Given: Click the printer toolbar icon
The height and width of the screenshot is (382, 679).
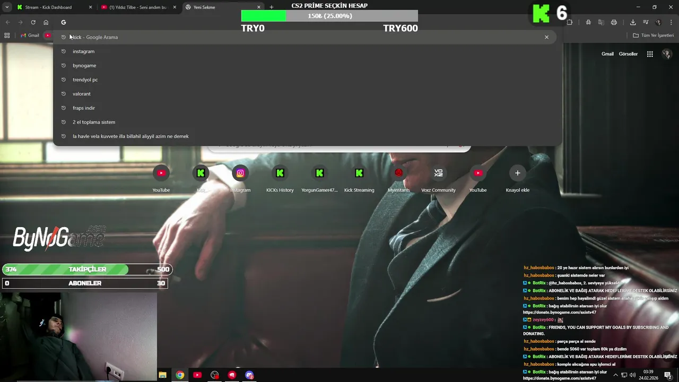Looking at the screenshot, I should pyautogui.click(x=614, y=22).
